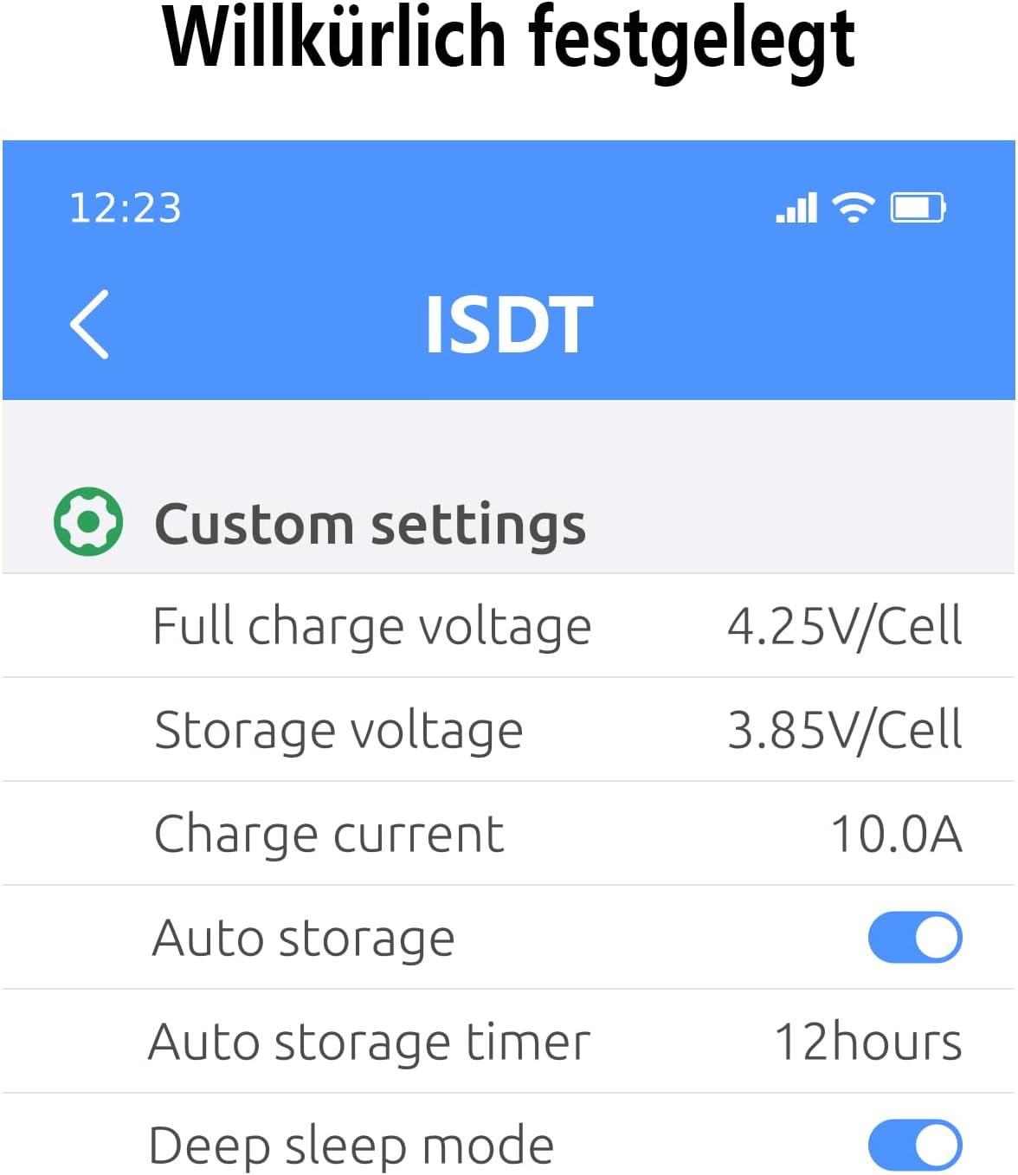Tap the Charge current row label
This screenshot has height=1175, width=1018.
[329, 834]
